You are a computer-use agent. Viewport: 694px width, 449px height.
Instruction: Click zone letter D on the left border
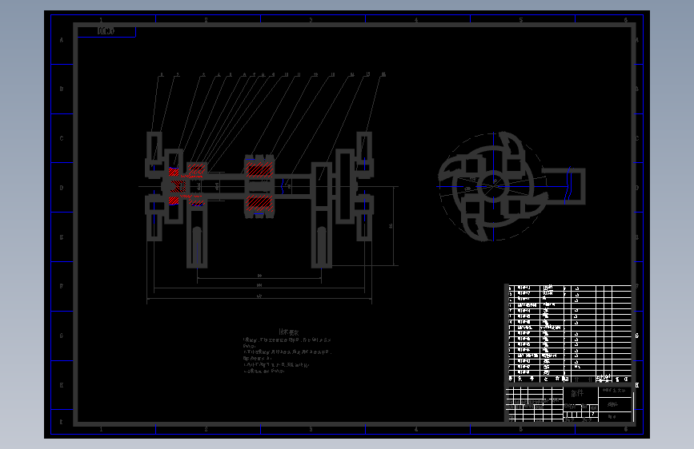point(62,188)
